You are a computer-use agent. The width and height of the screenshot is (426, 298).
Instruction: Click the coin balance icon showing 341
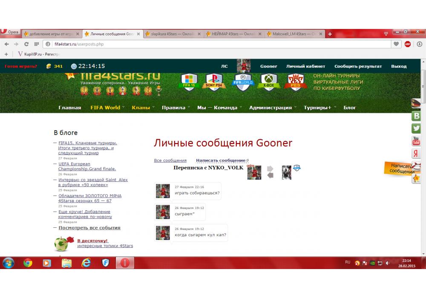[49, 66]
